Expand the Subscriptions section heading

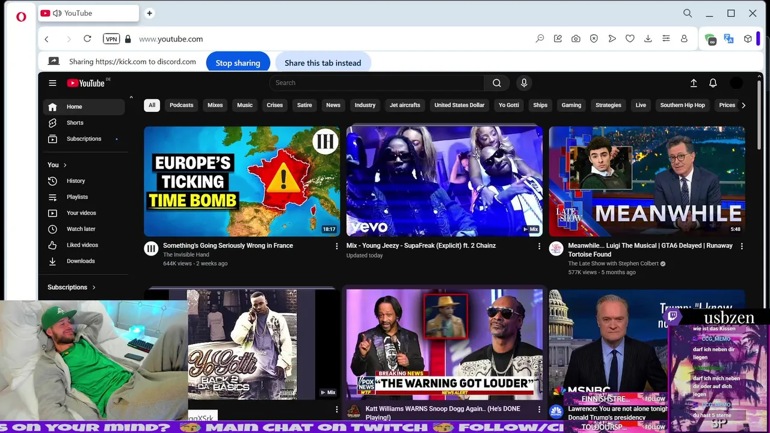click(x=72, y=287)
